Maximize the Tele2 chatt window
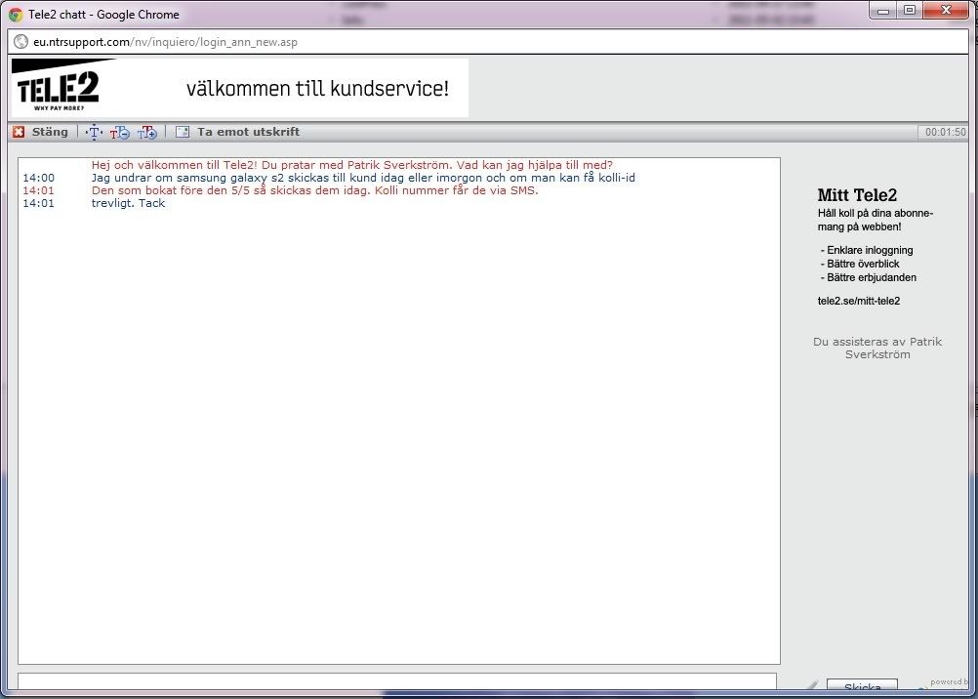 (910, 11)
